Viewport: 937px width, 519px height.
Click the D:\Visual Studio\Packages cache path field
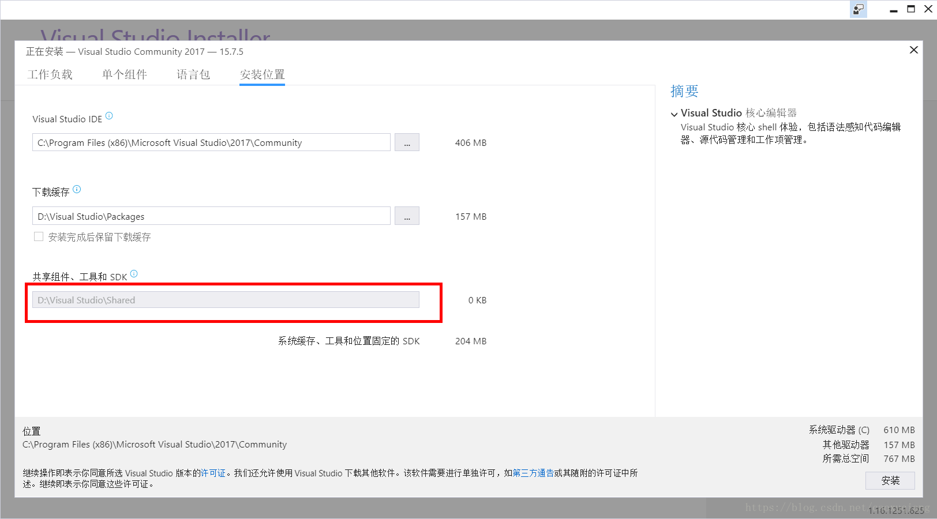tap(211, 216)
